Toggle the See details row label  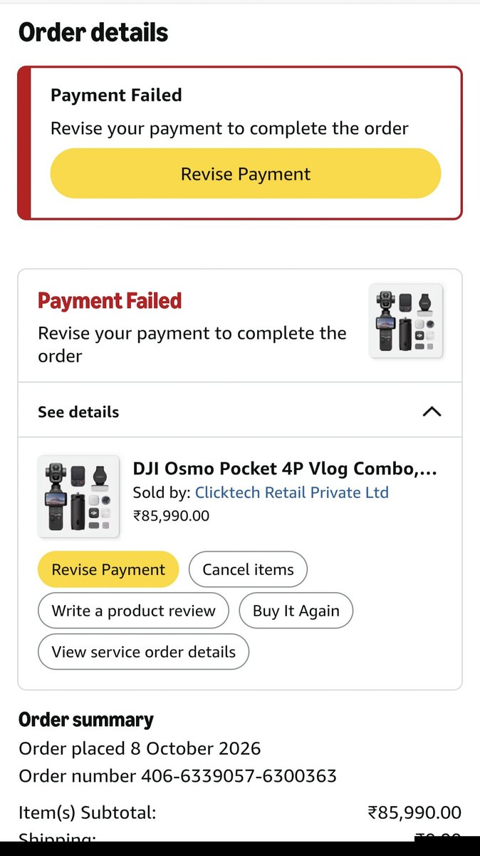tap(78, 412)
